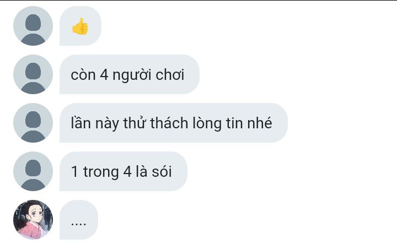Click the 'còn 4 người chơi' message bubble
Image resolution: width=397 pixels, height=244 pixels.
pos(130,74)
